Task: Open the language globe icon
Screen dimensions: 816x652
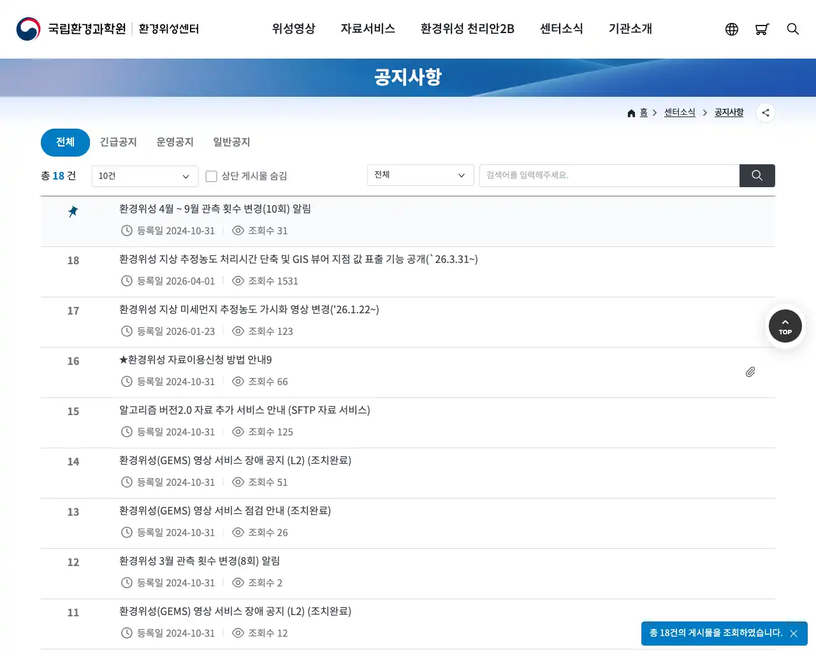Action: (732, 29)
